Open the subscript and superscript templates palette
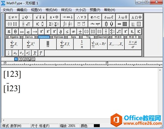Viewport: 164px width, 129px height. 40,24
